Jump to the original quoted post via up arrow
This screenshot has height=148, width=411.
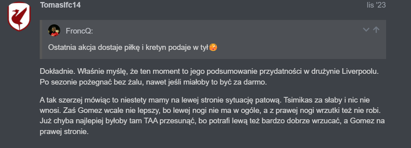pos(376,30)
